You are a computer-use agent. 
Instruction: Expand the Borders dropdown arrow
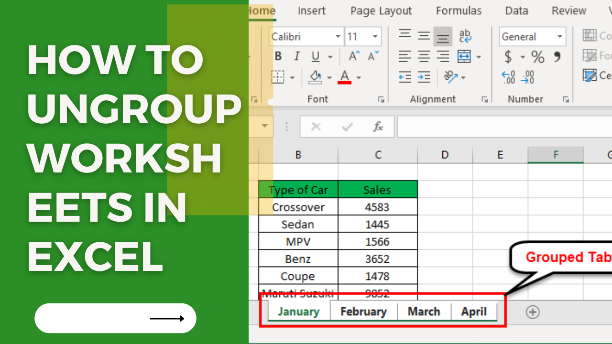tap(291, 77)
